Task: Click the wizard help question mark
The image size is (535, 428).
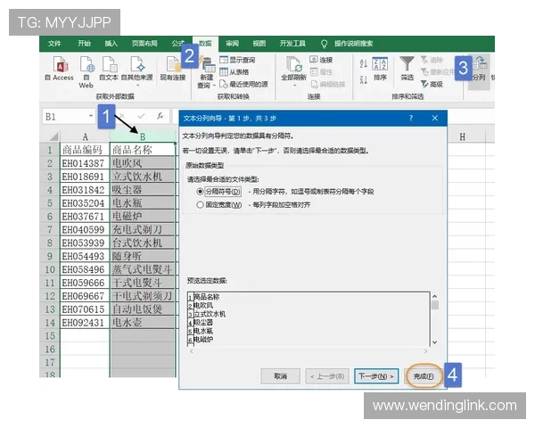Action: pyautogui.click(x=411, y=118)
